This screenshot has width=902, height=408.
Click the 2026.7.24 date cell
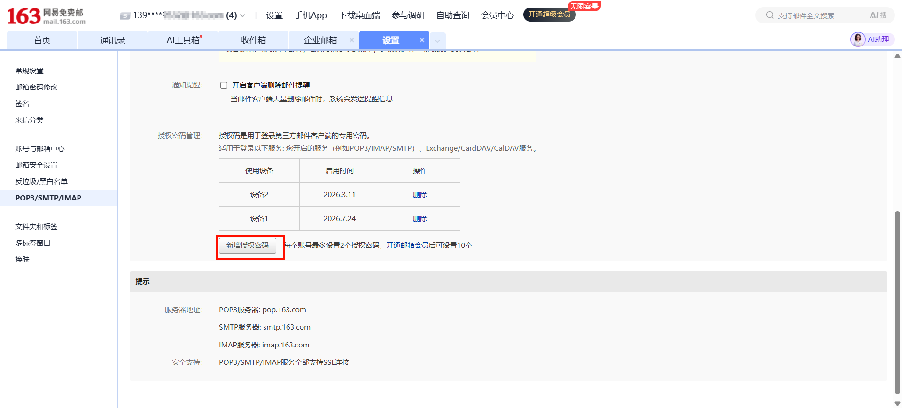[x=340, y=219]
